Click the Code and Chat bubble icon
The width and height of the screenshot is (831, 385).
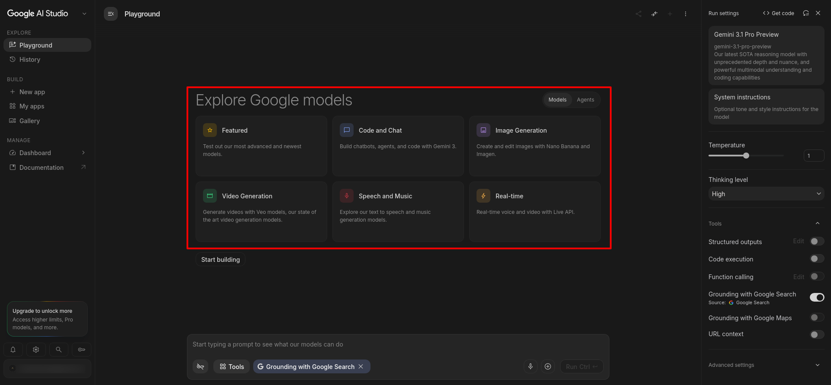pos(347,130)
